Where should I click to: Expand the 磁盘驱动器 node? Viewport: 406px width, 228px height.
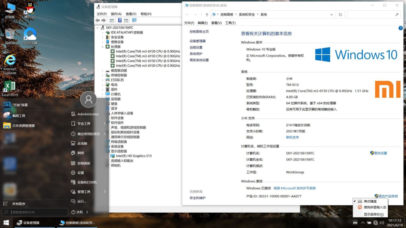(x=103, y=70)
